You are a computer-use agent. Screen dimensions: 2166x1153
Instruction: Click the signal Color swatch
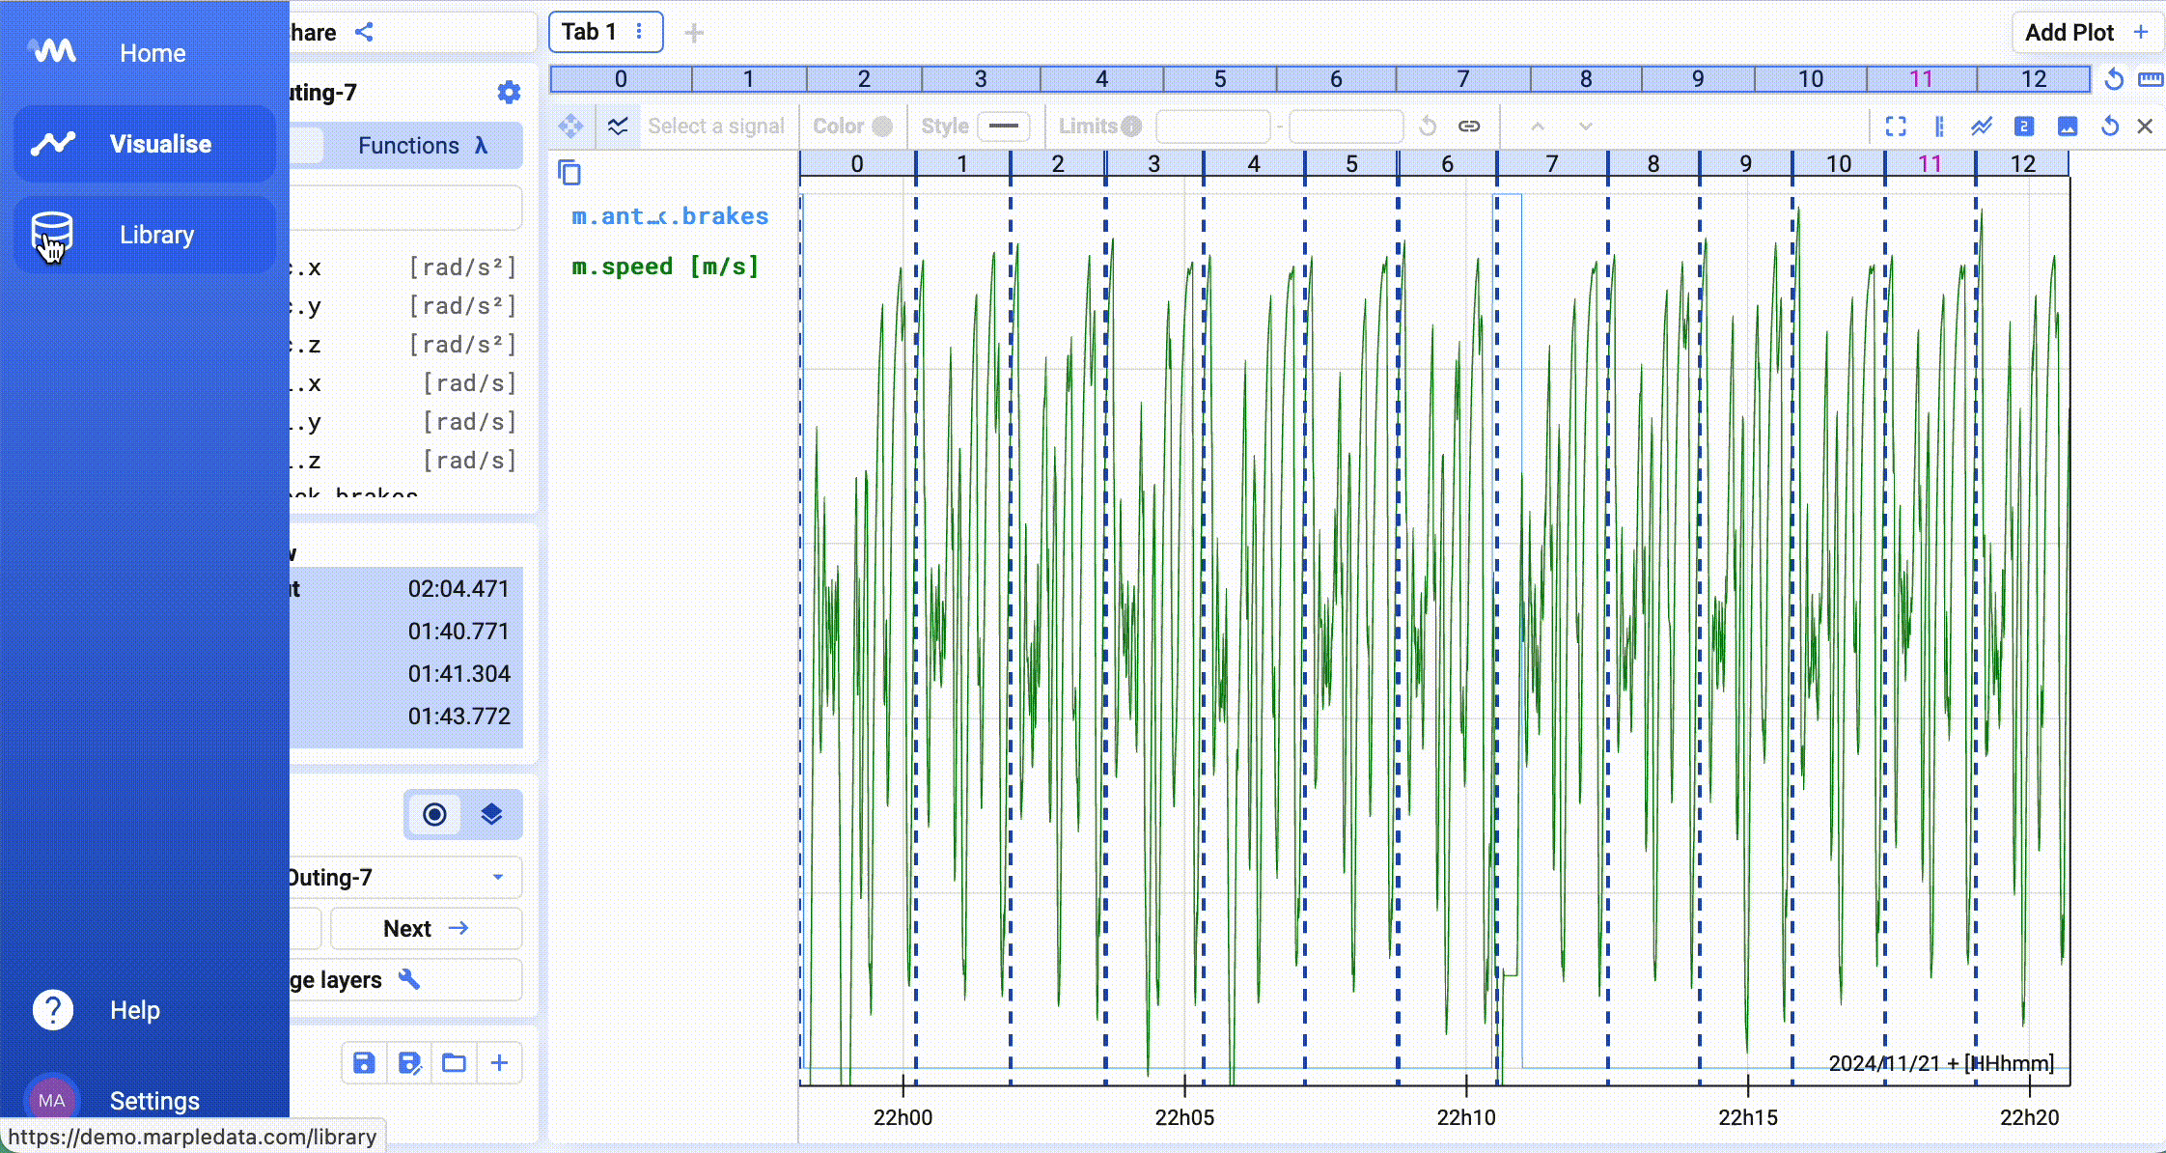[x=881, y=127]
